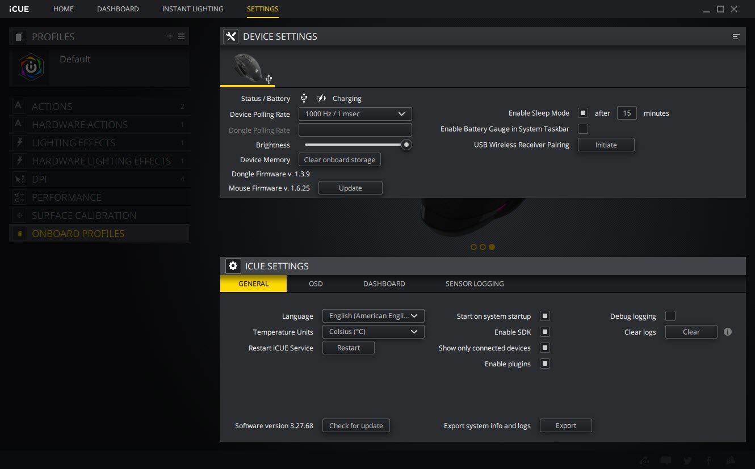
Task: Switch to the iCUE Settings Dashboard tab
Action: pos(384,284)
